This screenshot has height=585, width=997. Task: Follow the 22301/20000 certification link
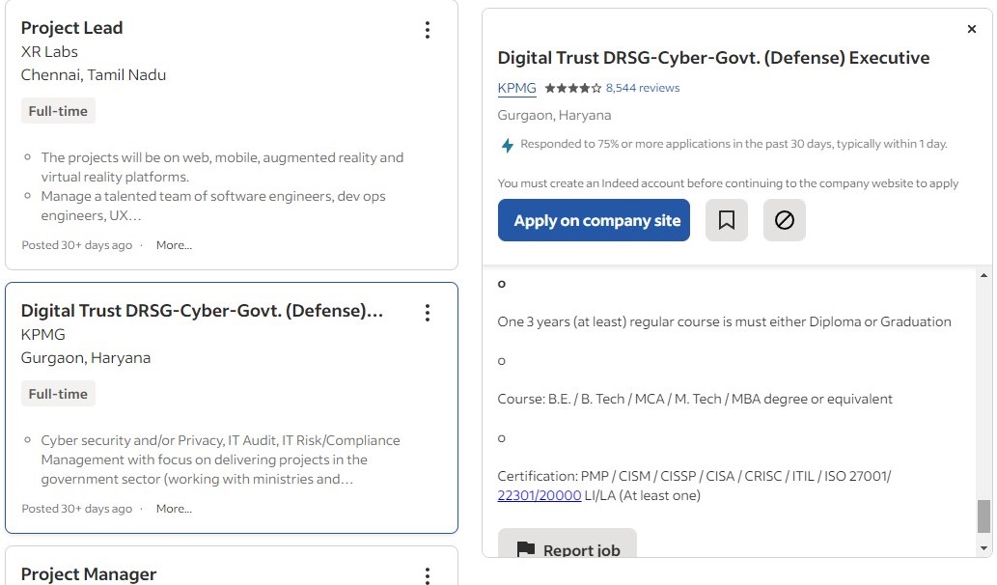pyautogui.click(x=539, y=495)
